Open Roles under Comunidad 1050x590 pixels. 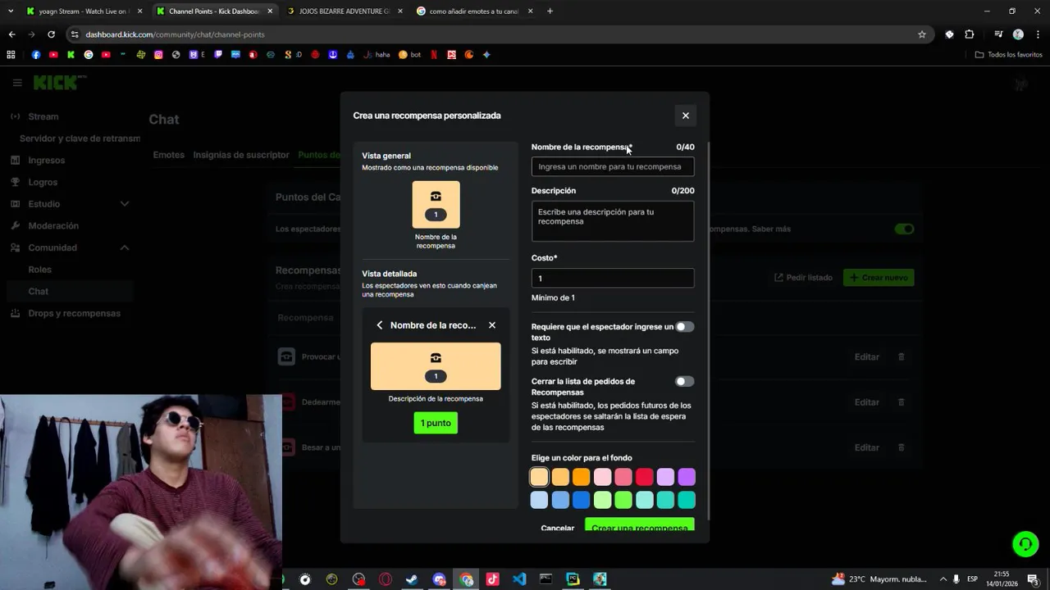point(39,270)
